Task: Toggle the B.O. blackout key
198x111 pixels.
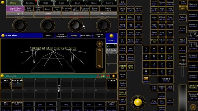Action: [x=183, y=49]
